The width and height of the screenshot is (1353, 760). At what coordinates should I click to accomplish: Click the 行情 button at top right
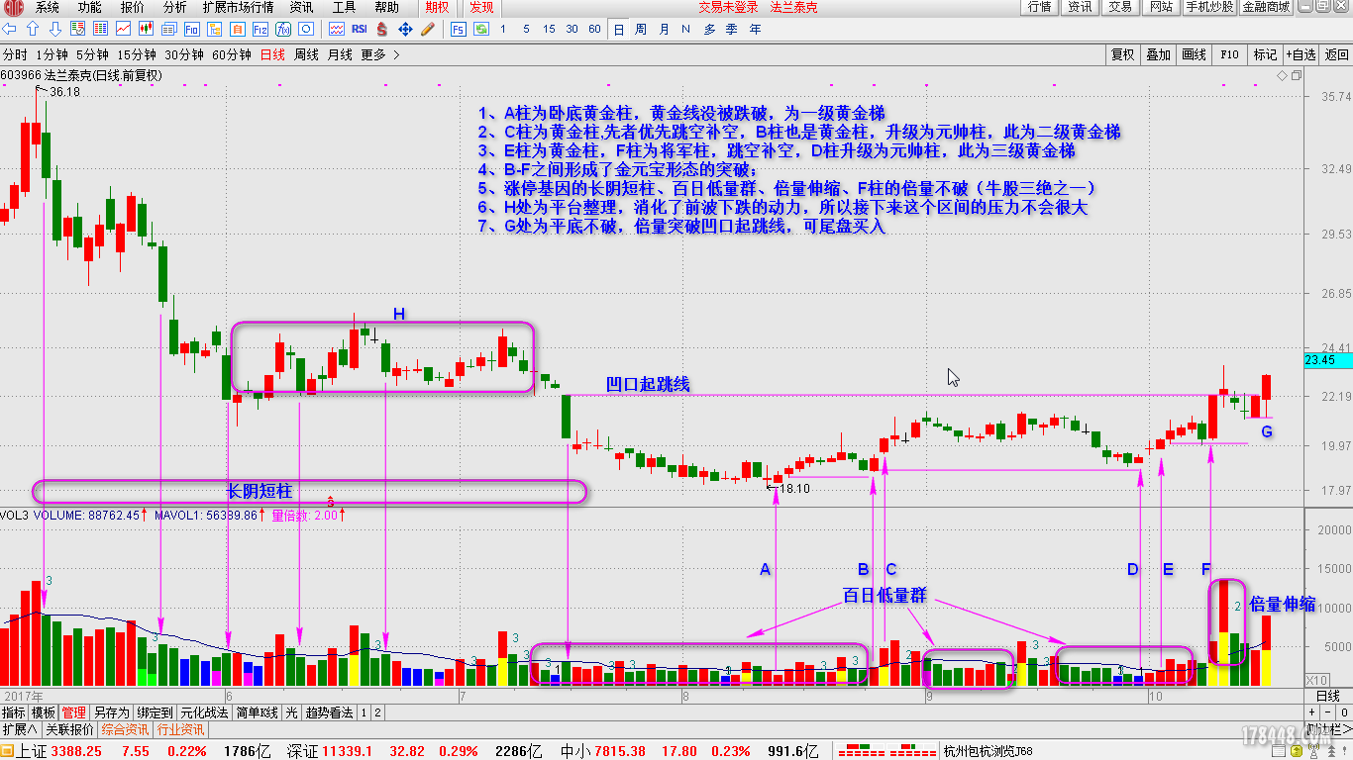(x=1039, y=7)
